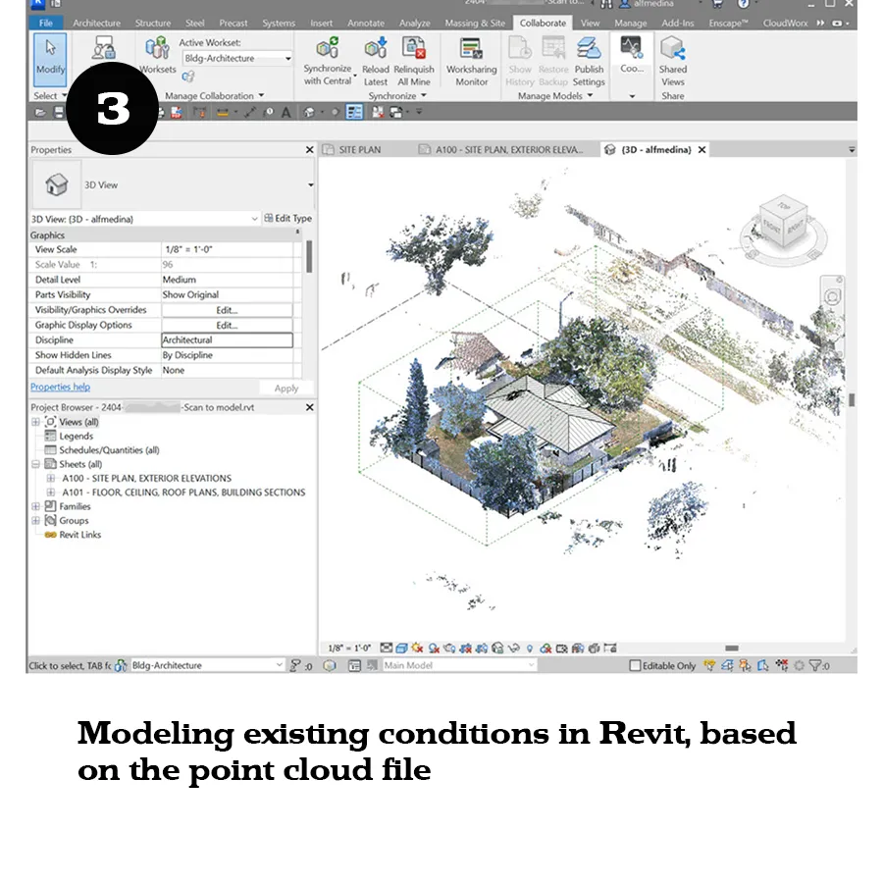Open Shared Views
883x883 pixels.
pos(673,61)
